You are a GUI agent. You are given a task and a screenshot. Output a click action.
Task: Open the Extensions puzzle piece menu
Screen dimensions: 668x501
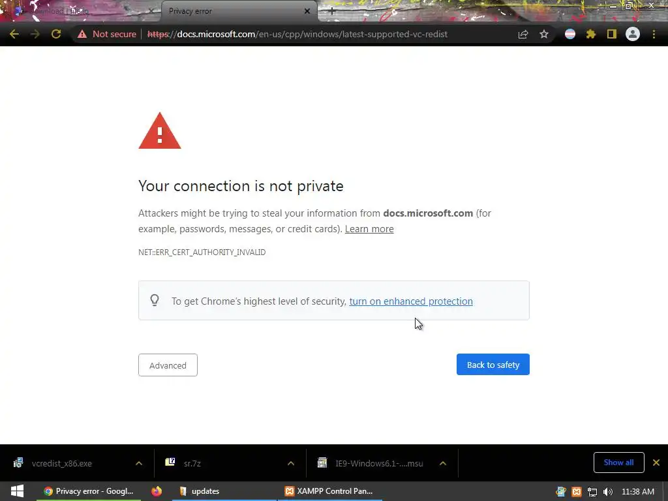591,34
